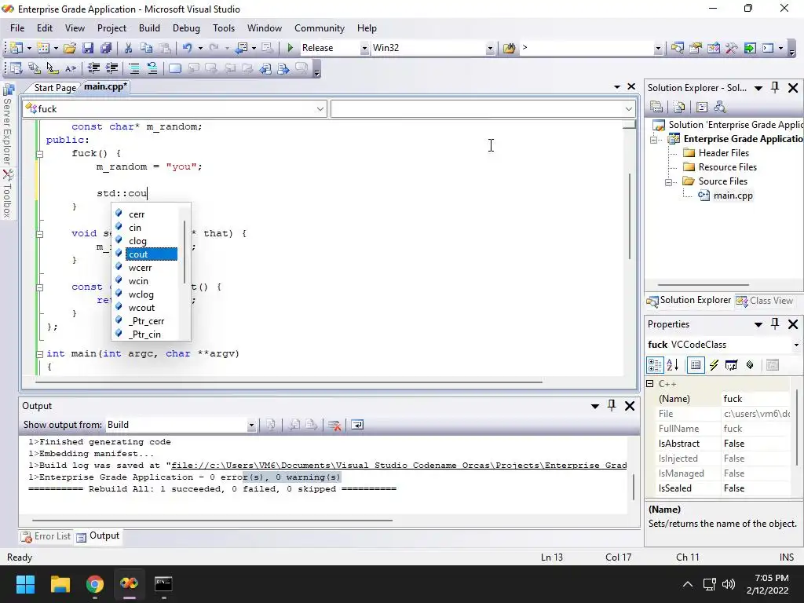Open the File menu

point(17,28)
